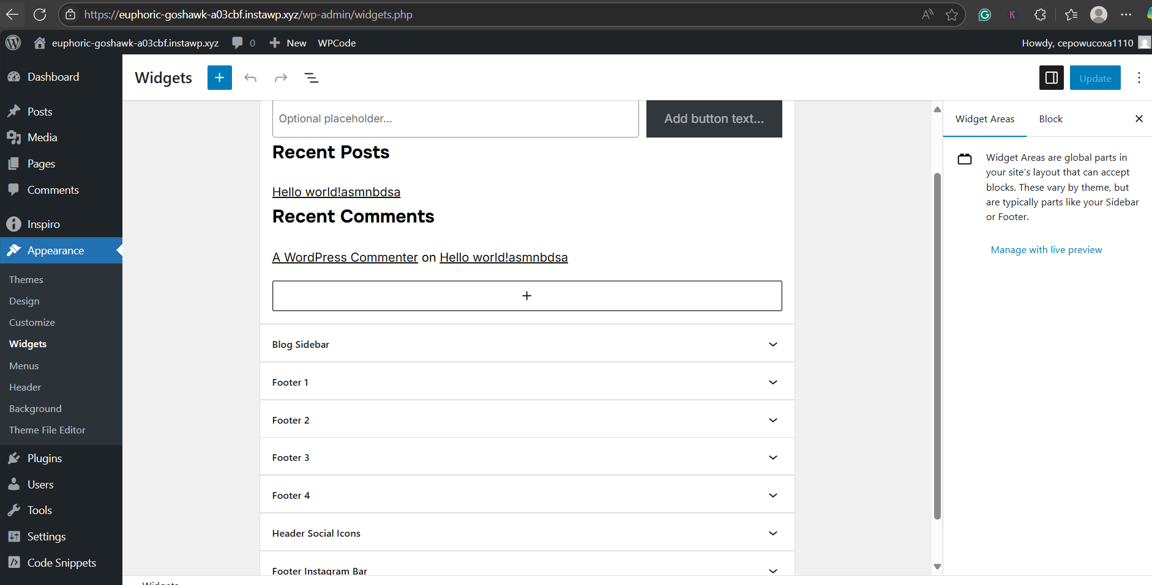The height and width of the screenshot is (585, 1152).
Task: Reload the page with refresh icon
Action: click(40, 15)
